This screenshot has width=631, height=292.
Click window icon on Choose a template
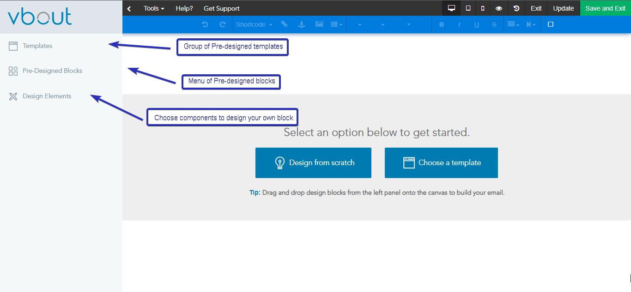tap(409, 163)
